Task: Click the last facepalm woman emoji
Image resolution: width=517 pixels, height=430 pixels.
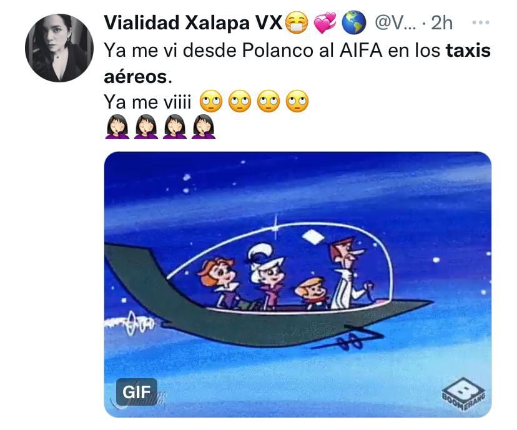Action: (204, 127)
